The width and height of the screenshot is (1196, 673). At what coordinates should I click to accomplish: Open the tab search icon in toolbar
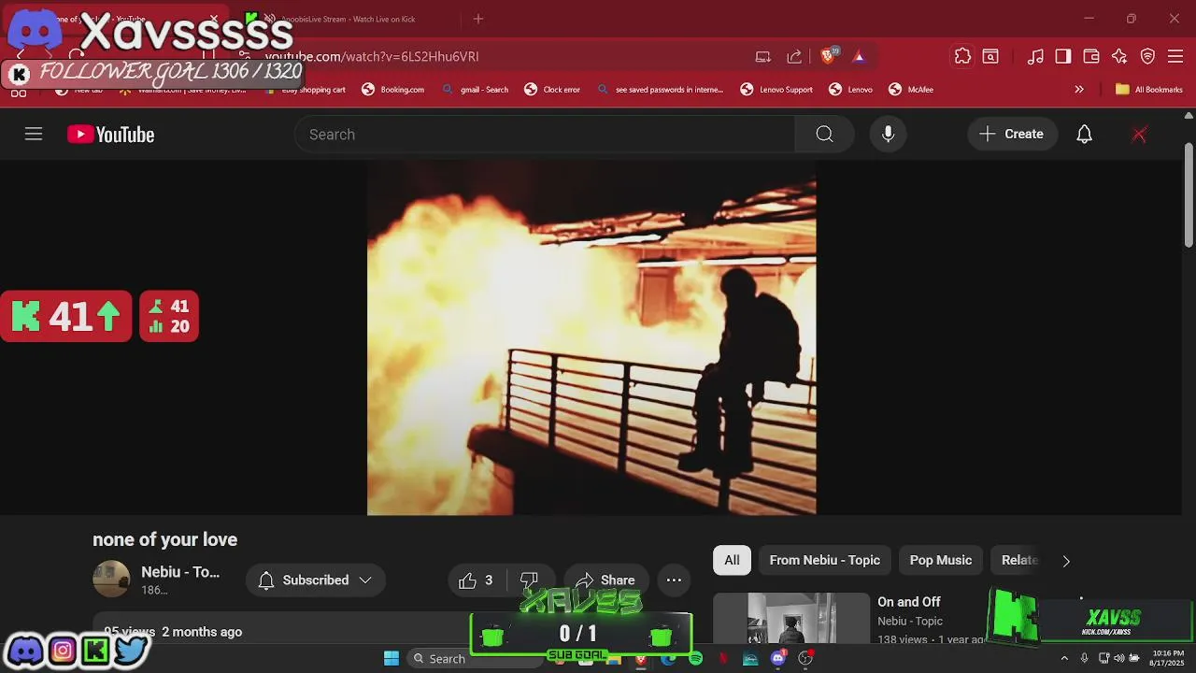[990, 57]
